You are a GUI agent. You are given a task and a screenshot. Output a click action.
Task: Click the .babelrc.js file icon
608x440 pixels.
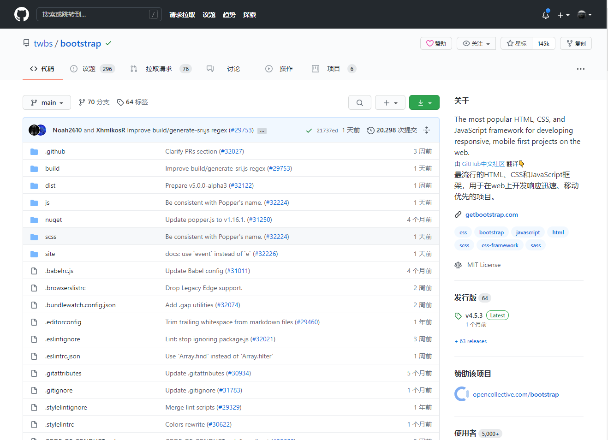34,271
